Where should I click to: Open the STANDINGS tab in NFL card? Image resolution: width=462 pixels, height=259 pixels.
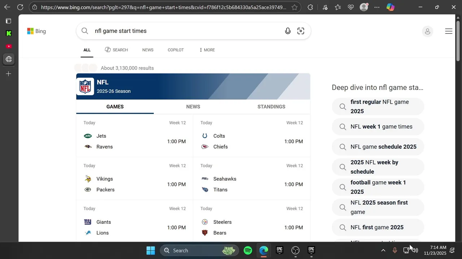coord(271,107)
